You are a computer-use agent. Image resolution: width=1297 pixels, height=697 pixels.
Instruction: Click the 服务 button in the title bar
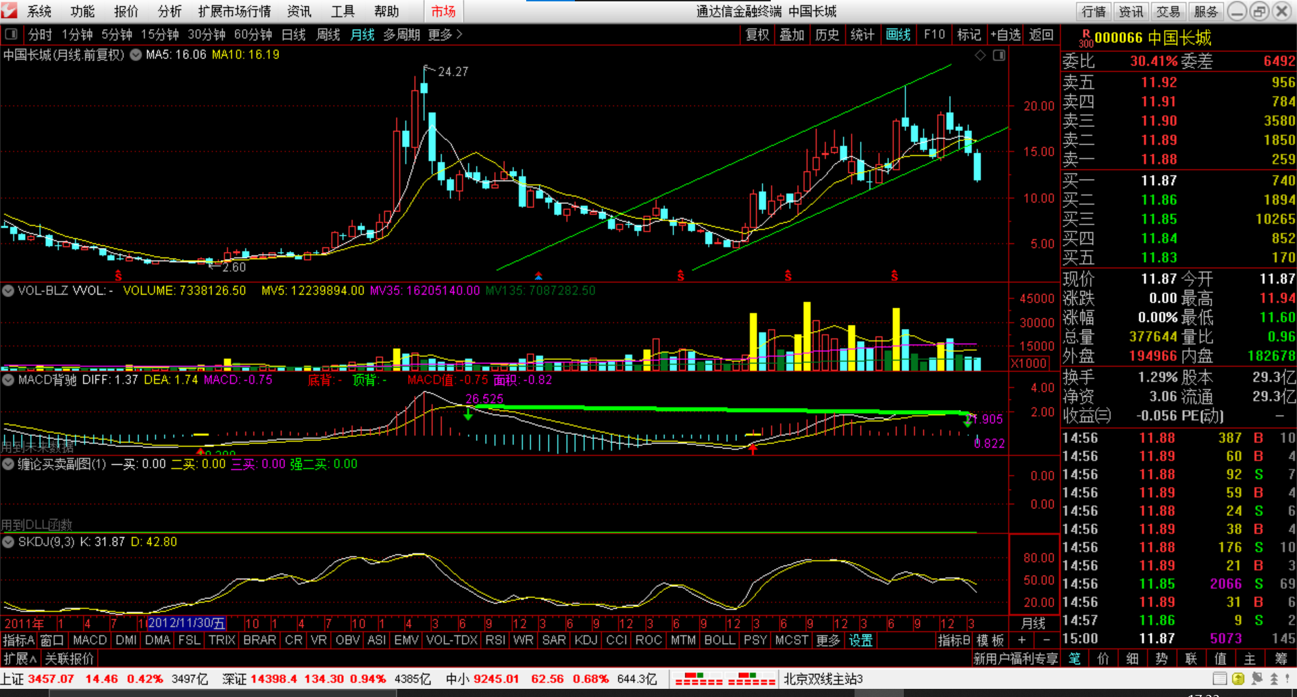point(1205,11)
